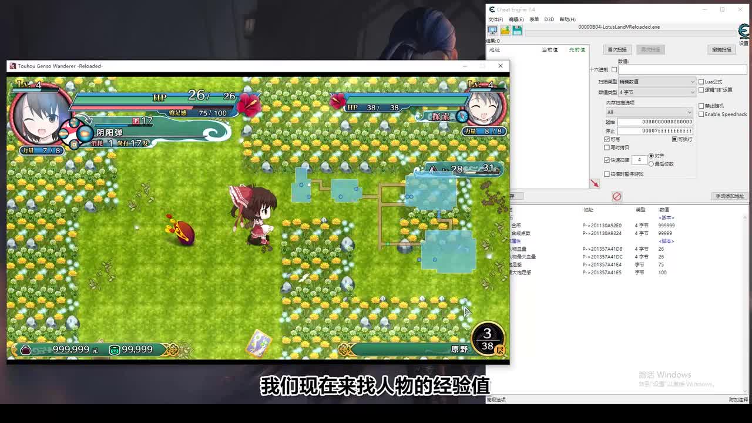Click the Touhou Genso Wanderer window icon
The width and height of the screenshot is (752, 423).
click(12, 66)
